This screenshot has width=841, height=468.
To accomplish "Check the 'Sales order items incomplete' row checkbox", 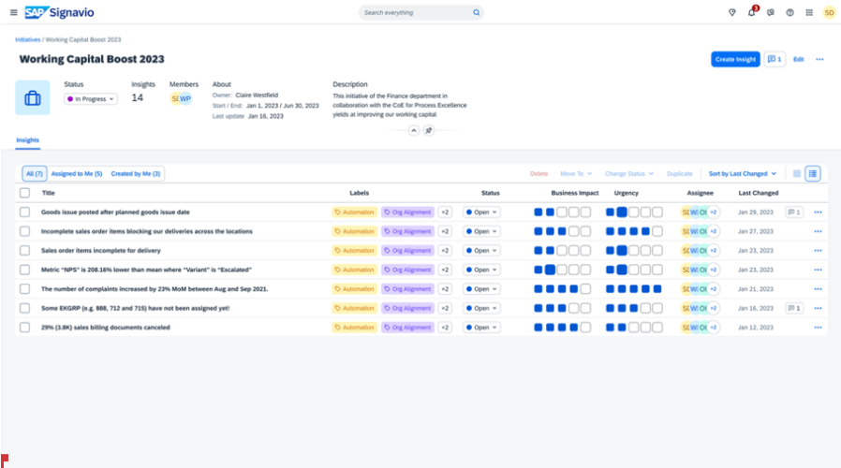I will pyautogui.click(x=25, y=251).
